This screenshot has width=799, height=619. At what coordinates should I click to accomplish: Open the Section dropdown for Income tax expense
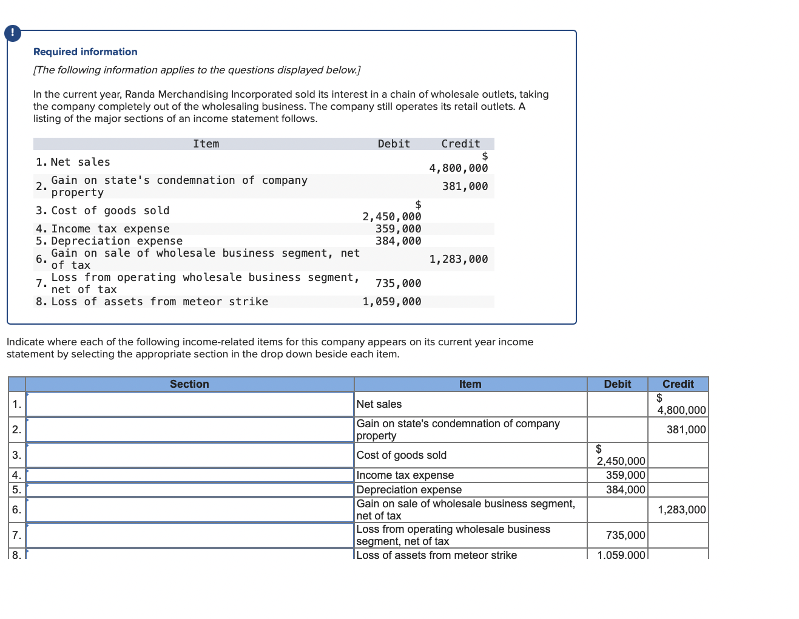coord(189,475)
